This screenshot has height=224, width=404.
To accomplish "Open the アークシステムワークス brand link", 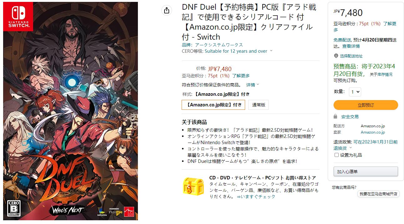I will click(x=219, y=45).
